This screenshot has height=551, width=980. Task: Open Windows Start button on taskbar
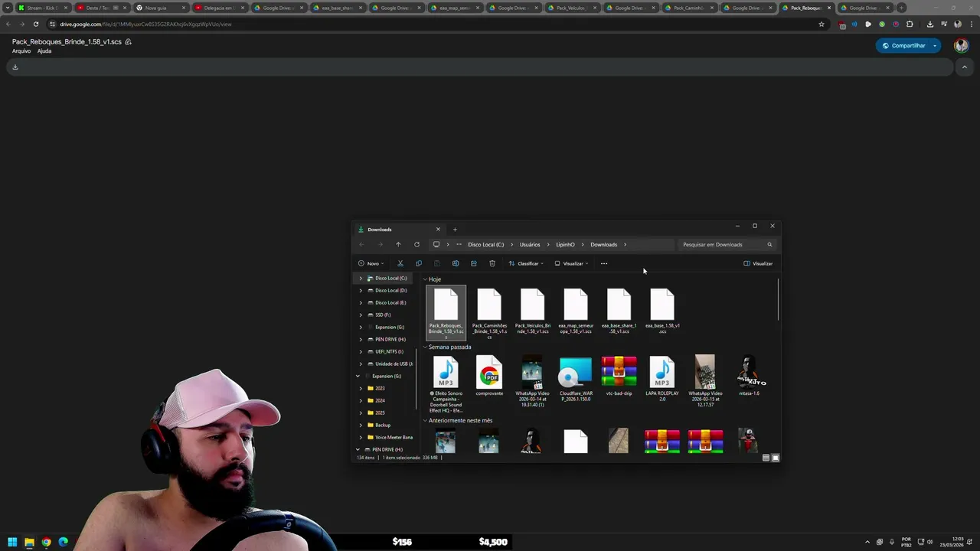click(x=12, y=542)
